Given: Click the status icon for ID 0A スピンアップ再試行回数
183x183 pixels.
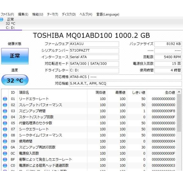Looking at the screenshot, I should (x=5, y=147).
